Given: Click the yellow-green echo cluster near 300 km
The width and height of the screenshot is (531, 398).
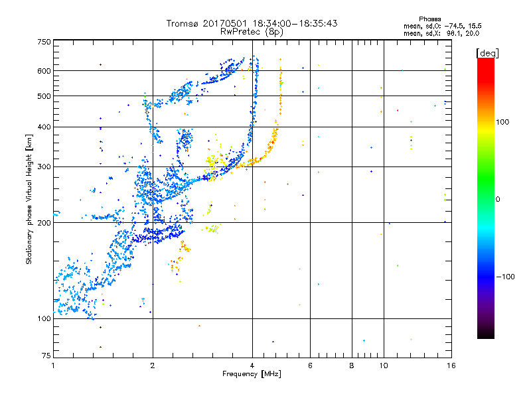Looking at the screenshot, I should 212,163.
